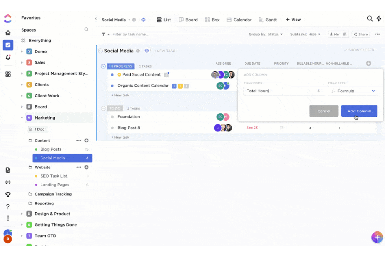The height and width of the screenshot is (257, 385).
Task: Click the Add Column button
Action: [x=359, y=111]
